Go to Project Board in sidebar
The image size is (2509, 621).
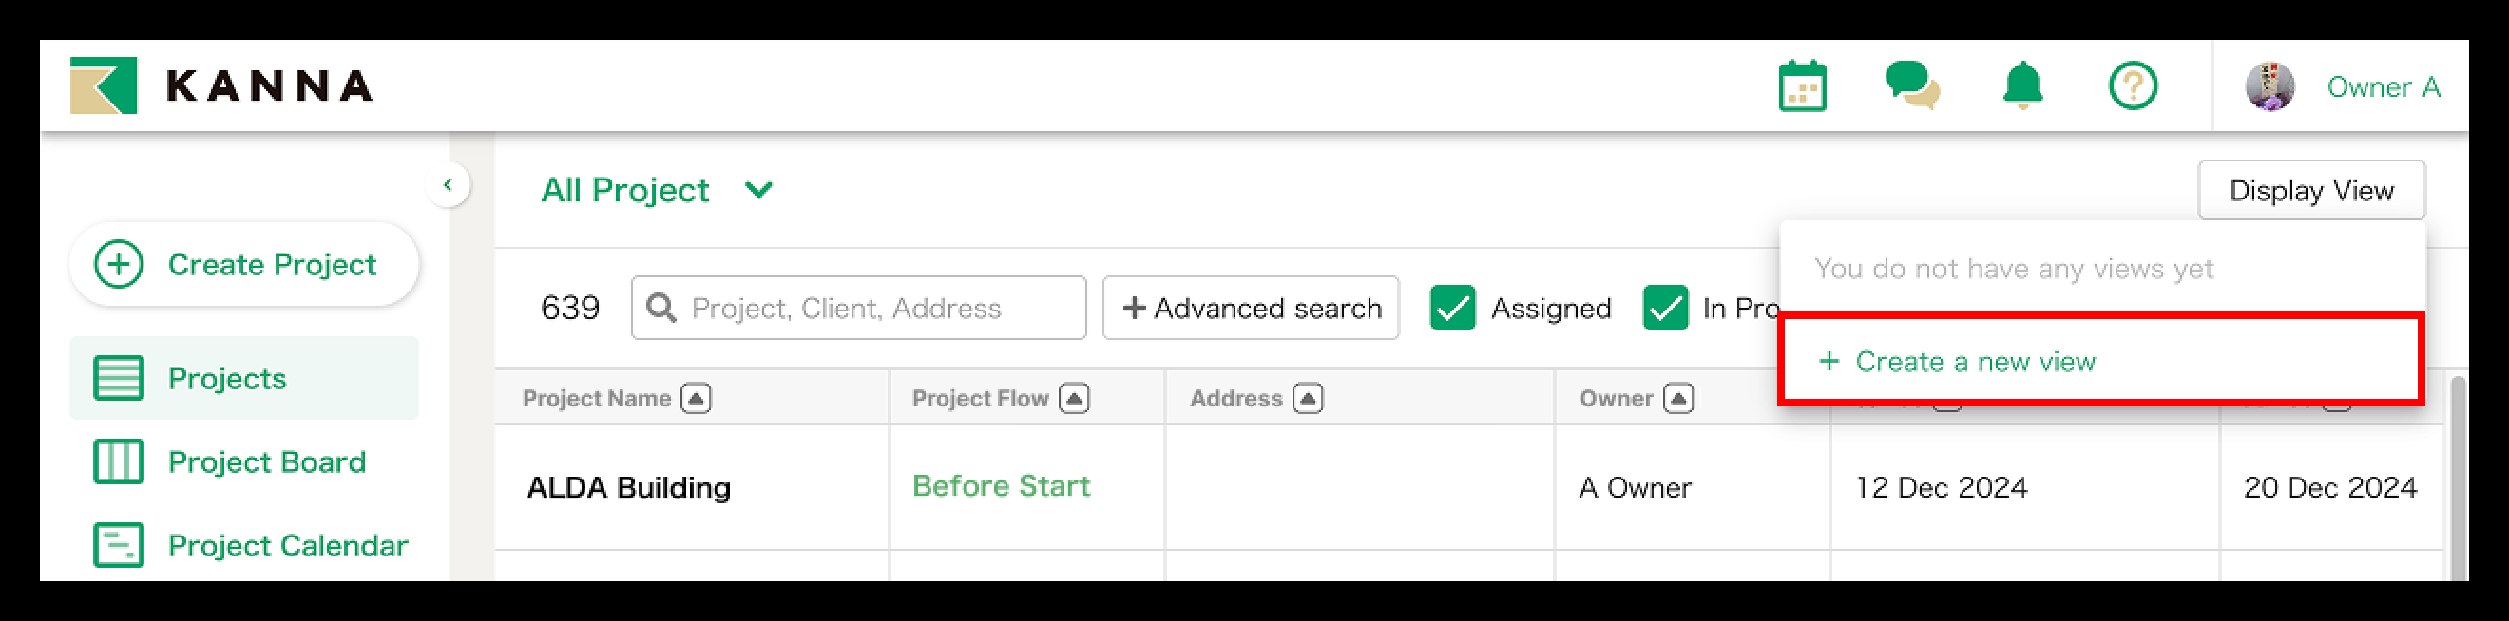pos(266,461)
